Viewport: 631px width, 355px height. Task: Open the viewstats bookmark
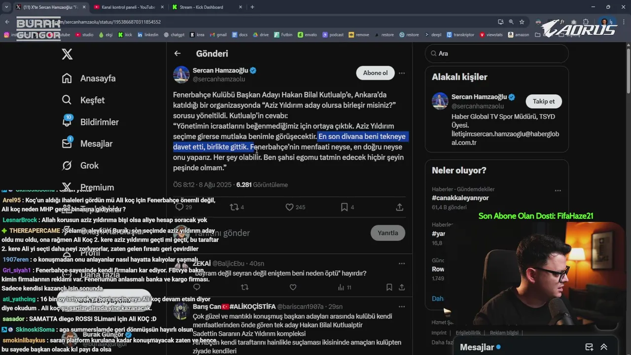click(x=491, y=35)
